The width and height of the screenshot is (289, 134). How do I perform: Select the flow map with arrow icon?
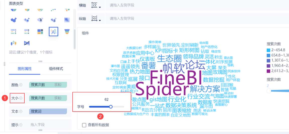tap(40, 20)
